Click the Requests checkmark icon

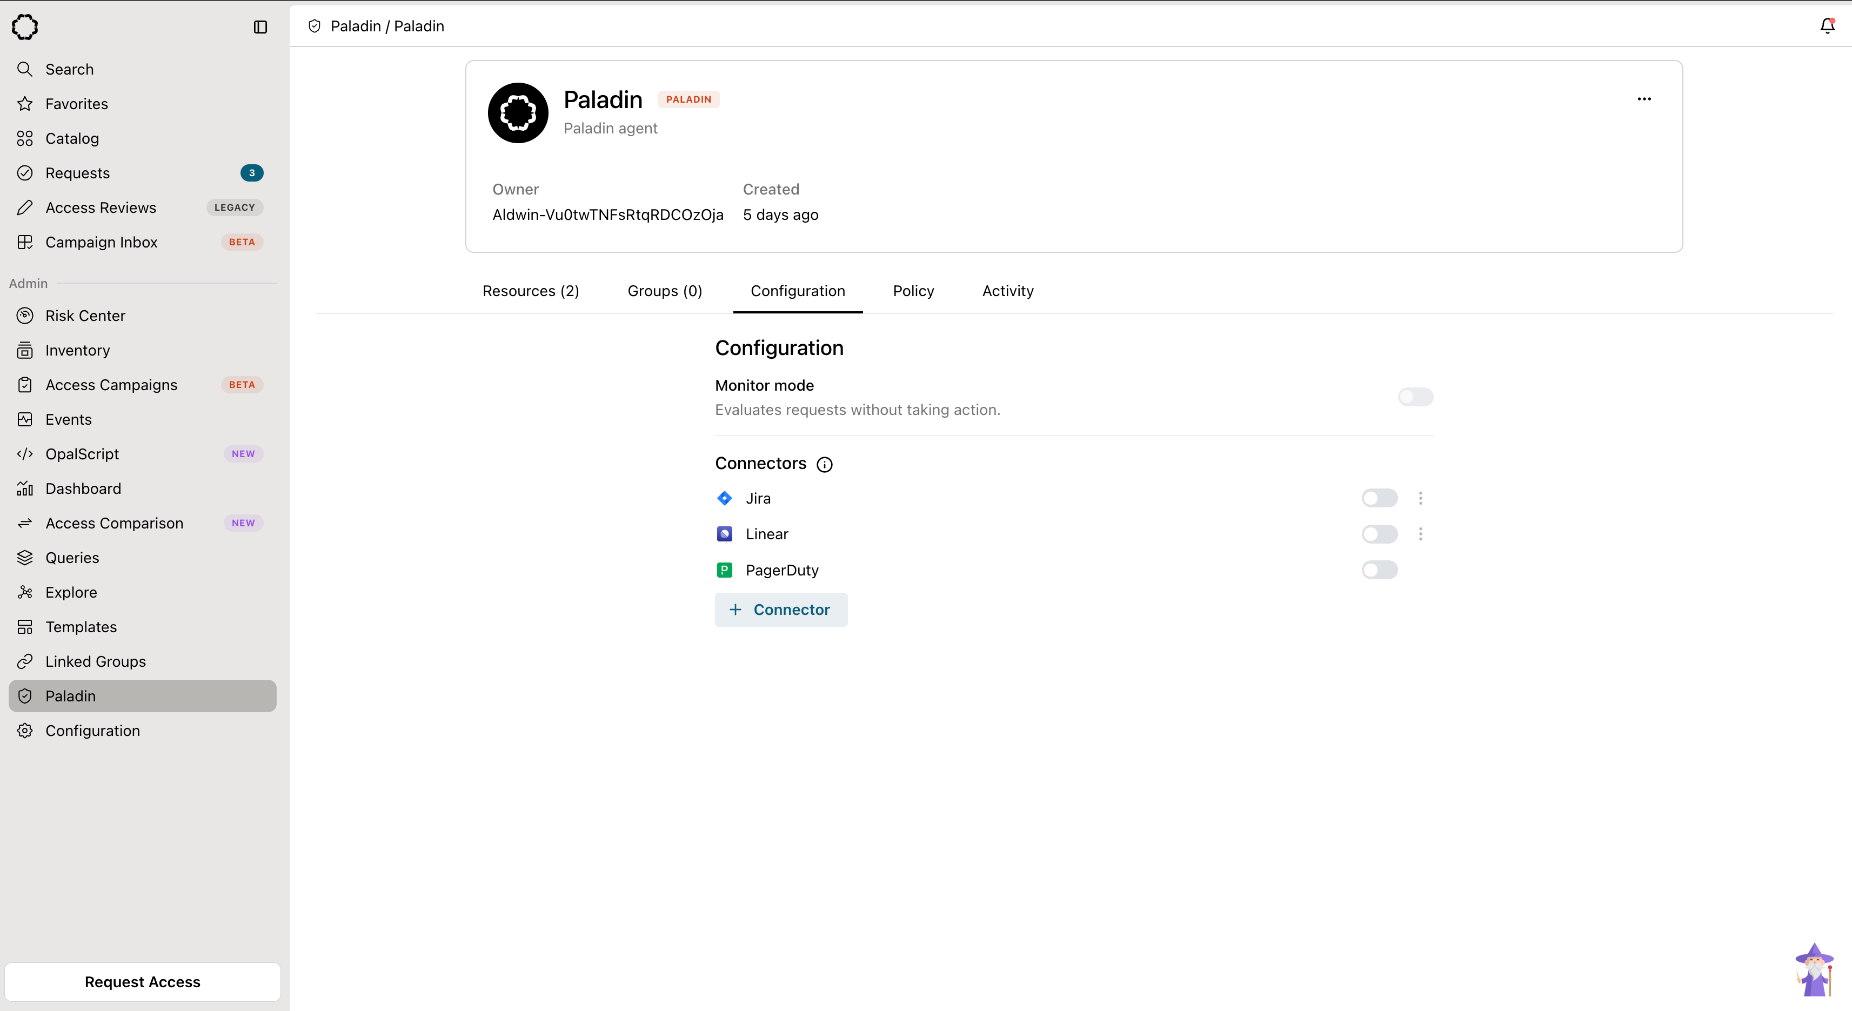coord(25,172)
